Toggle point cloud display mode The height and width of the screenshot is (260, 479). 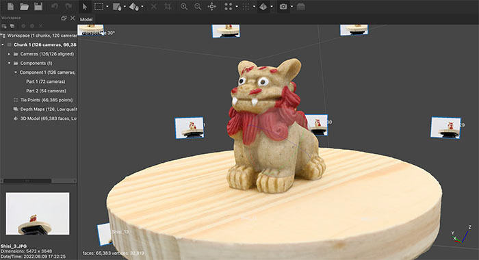(228, 6)
